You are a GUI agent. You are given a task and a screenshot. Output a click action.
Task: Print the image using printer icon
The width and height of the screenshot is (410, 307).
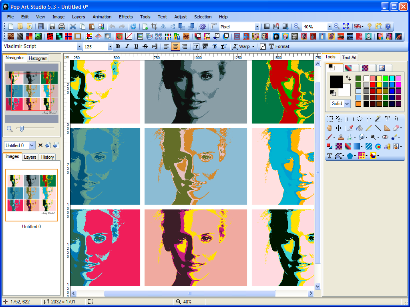[61, 26]
